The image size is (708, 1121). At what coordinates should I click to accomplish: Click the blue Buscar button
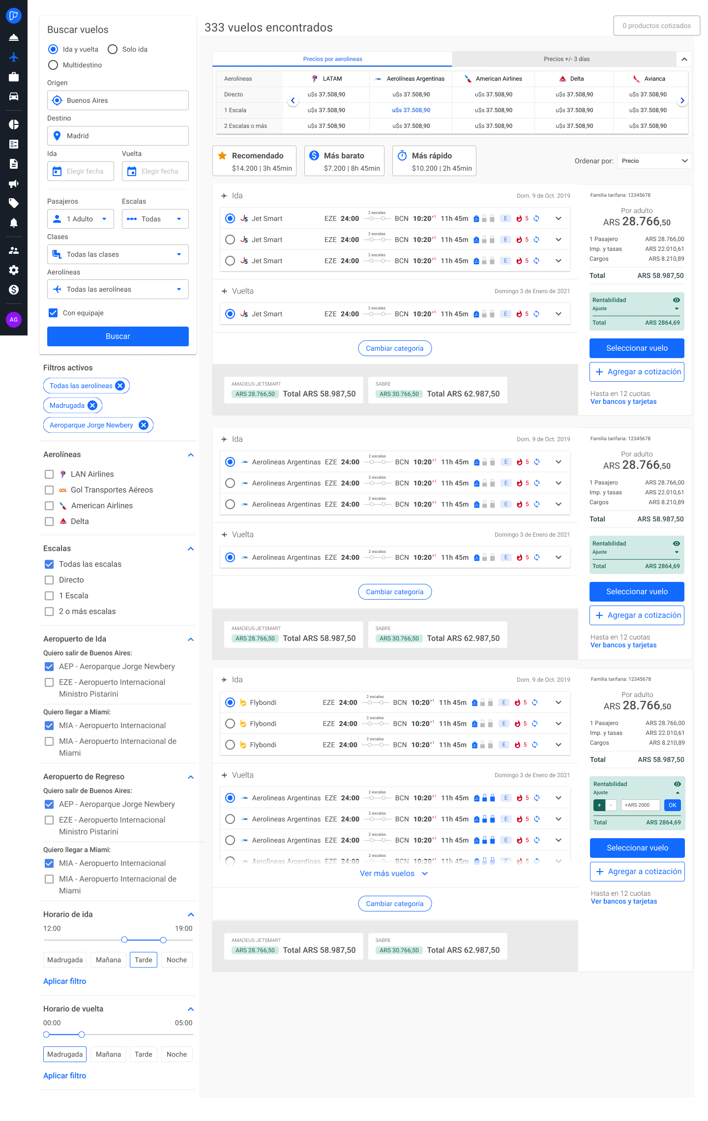coord(118,336)
